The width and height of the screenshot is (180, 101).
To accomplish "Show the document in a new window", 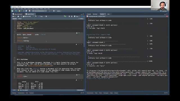I will pyautogui.click(x=18, y=17).
